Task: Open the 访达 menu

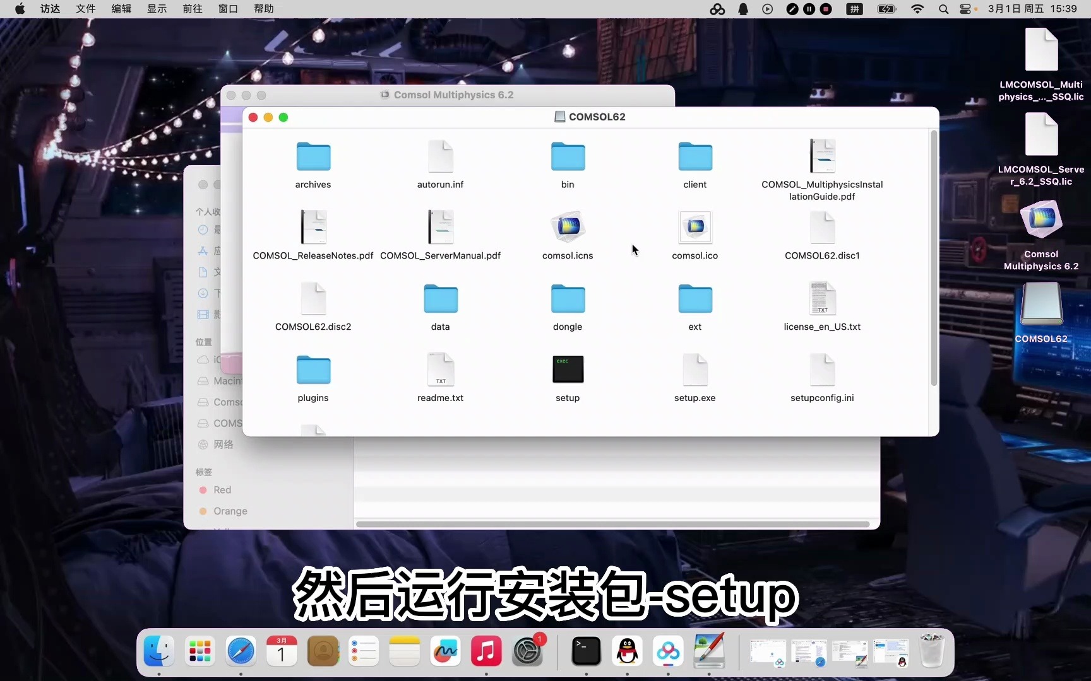Action: coord(51,9)
